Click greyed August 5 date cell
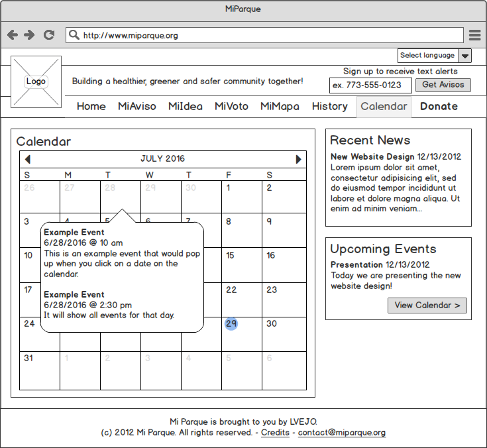 point(242,370)
